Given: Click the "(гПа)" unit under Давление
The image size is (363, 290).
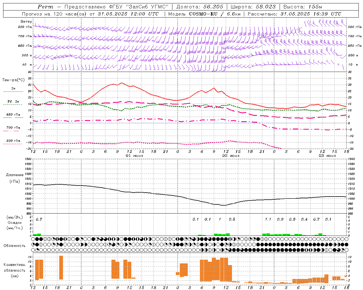Looking at the screenshot, I should click(x=15, y=181).
